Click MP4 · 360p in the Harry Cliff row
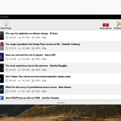Viewport: 121px width, 121px height. pos(41,59)
